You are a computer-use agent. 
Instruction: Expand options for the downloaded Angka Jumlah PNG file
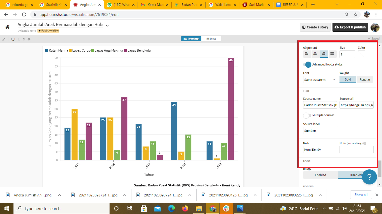click(60, 195)
